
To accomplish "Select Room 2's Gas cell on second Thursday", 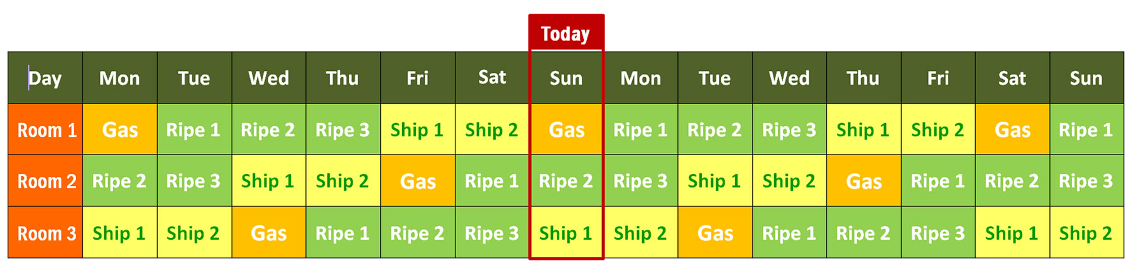I will [x=864, y=181].
